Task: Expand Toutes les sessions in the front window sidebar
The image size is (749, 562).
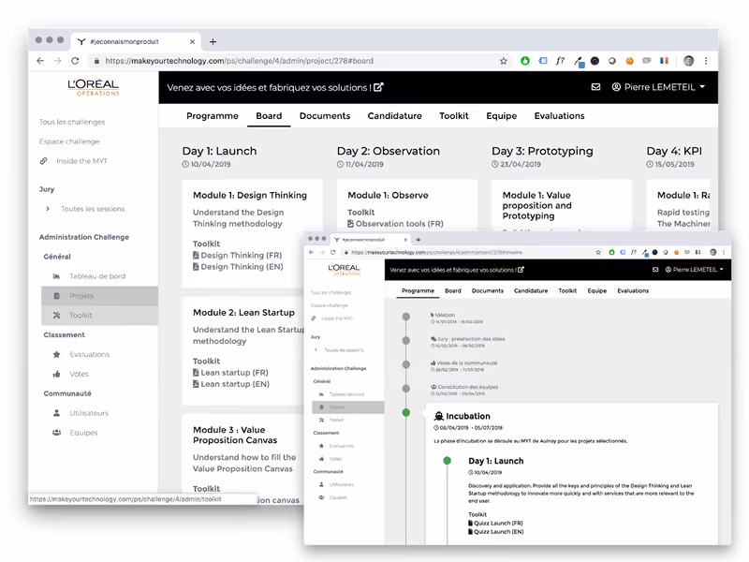Action: click(x=344, y=350)
